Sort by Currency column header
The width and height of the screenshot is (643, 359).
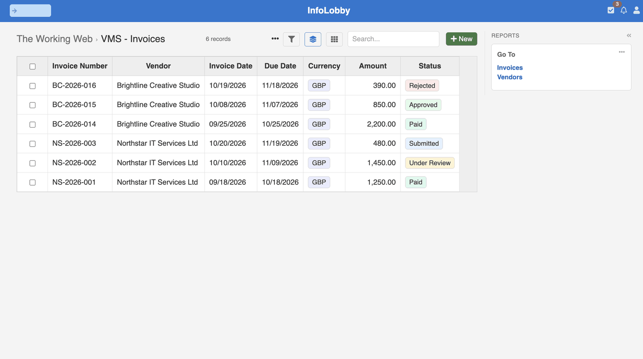(x=324, y=66)
